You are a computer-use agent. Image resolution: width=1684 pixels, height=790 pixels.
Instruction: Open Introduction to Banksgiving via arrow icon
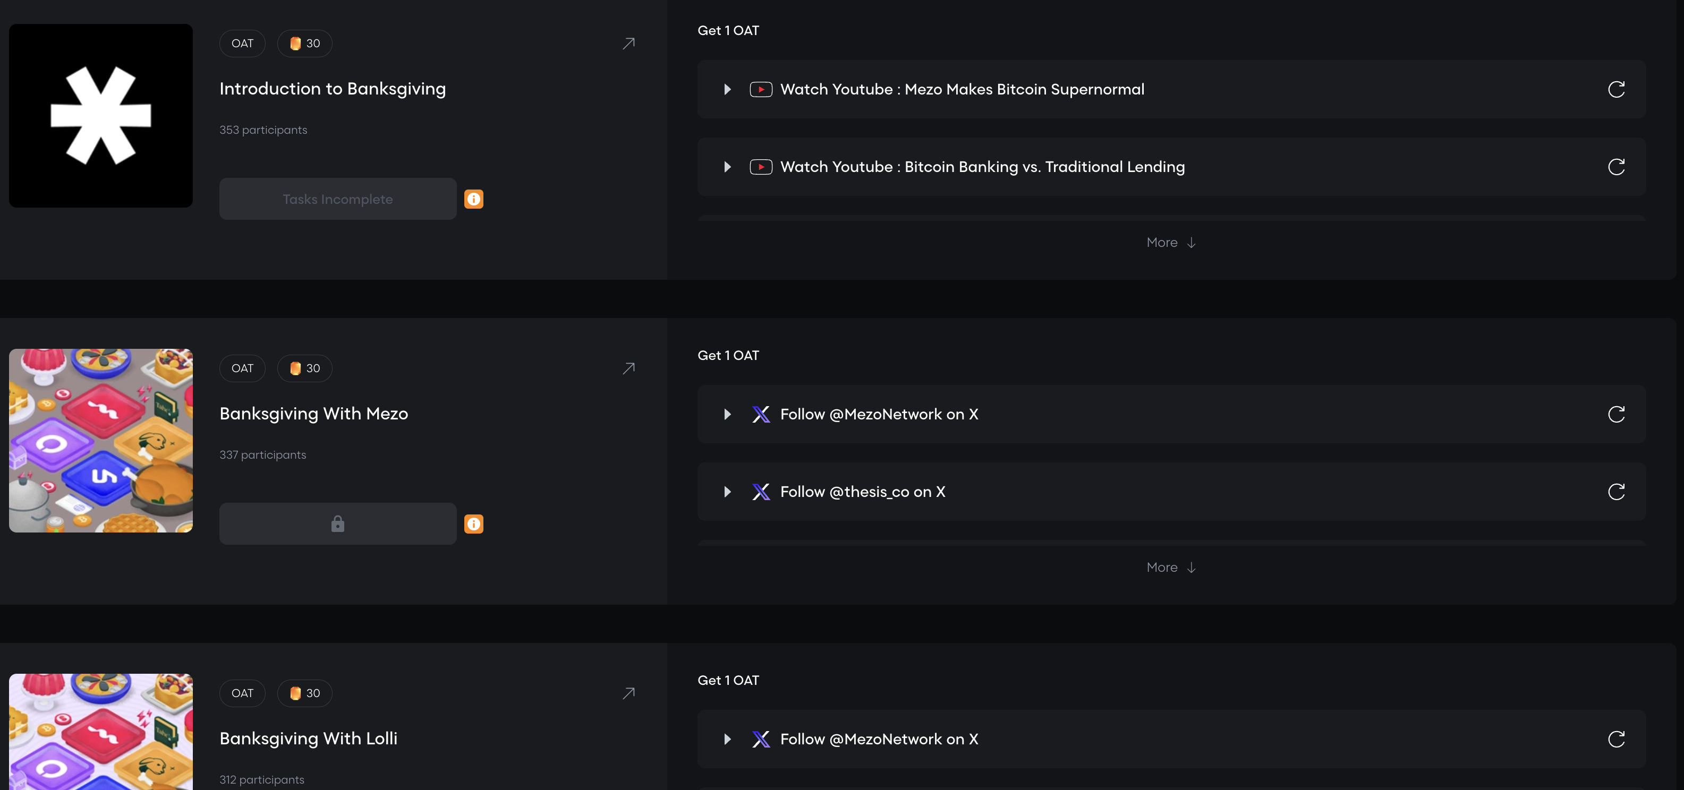click(x=628, y=44)
